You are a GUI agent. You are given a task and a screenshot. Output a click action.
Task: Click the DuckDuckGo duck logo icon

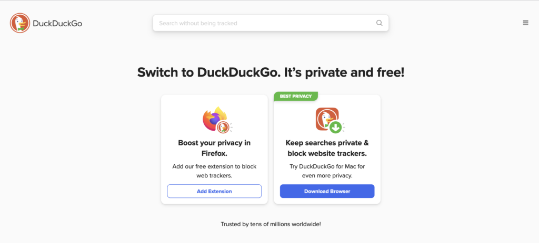[x=20, y=23]
